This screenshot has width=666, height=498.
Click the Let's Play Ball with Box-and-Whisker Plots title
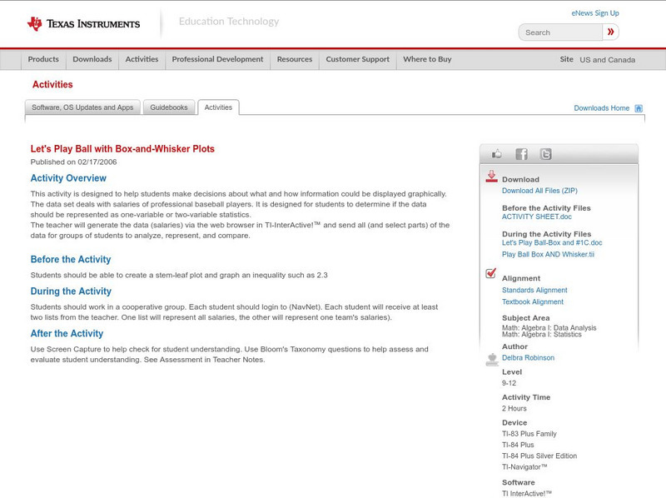(122, 149)
